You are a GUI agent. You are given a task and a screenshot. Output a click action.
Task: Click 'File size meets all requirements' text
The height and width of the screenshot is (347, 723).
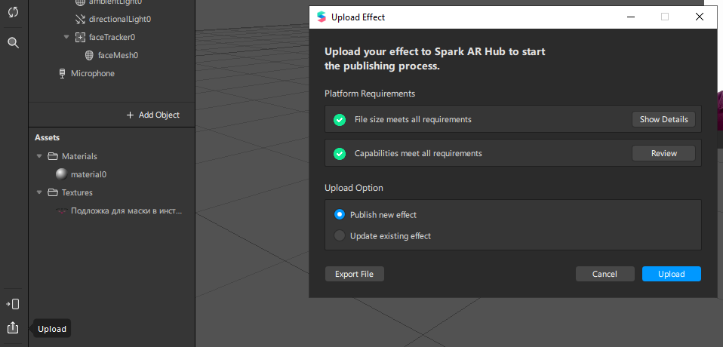413,119
